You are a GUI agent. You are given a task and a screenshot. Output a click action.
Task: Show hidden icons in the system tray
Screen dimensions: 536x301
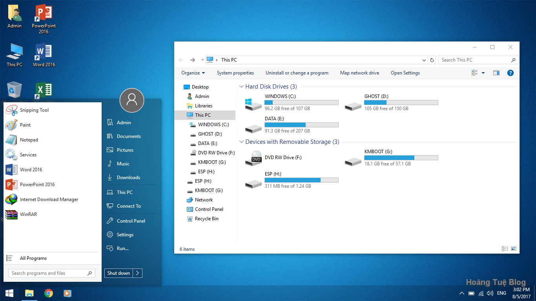click(461, 293)
